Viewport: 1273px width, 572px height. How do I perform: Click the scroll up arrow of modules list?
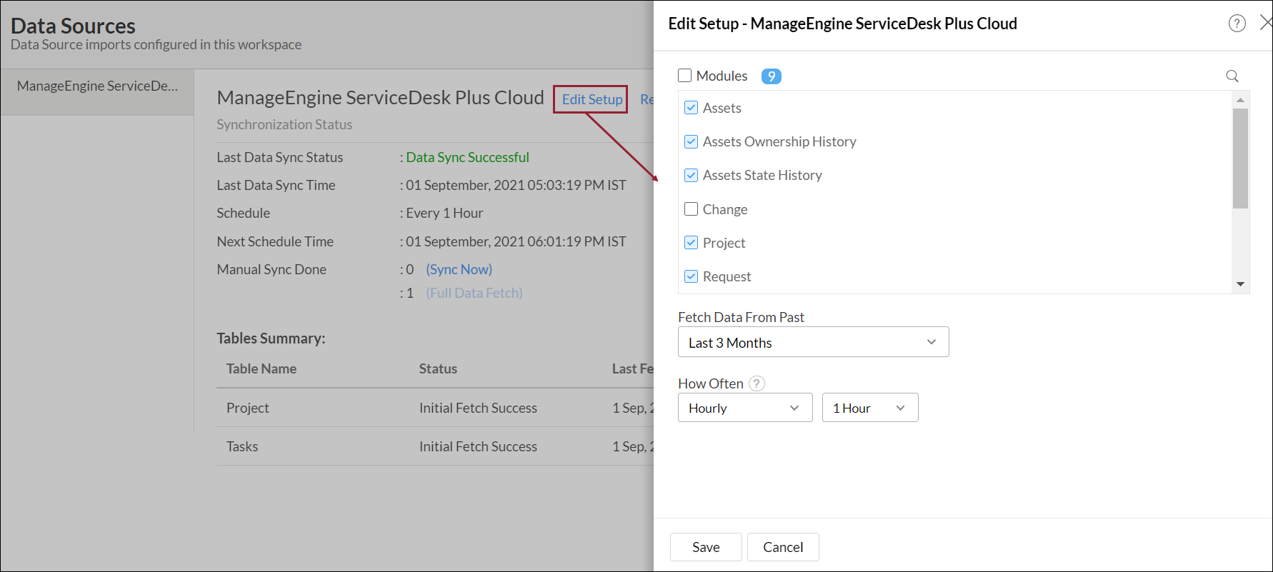click(x=1240, y=99)
